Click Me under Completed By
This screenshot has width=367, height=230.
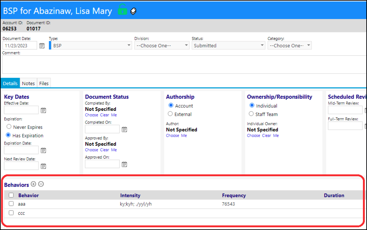click(114, 115)
